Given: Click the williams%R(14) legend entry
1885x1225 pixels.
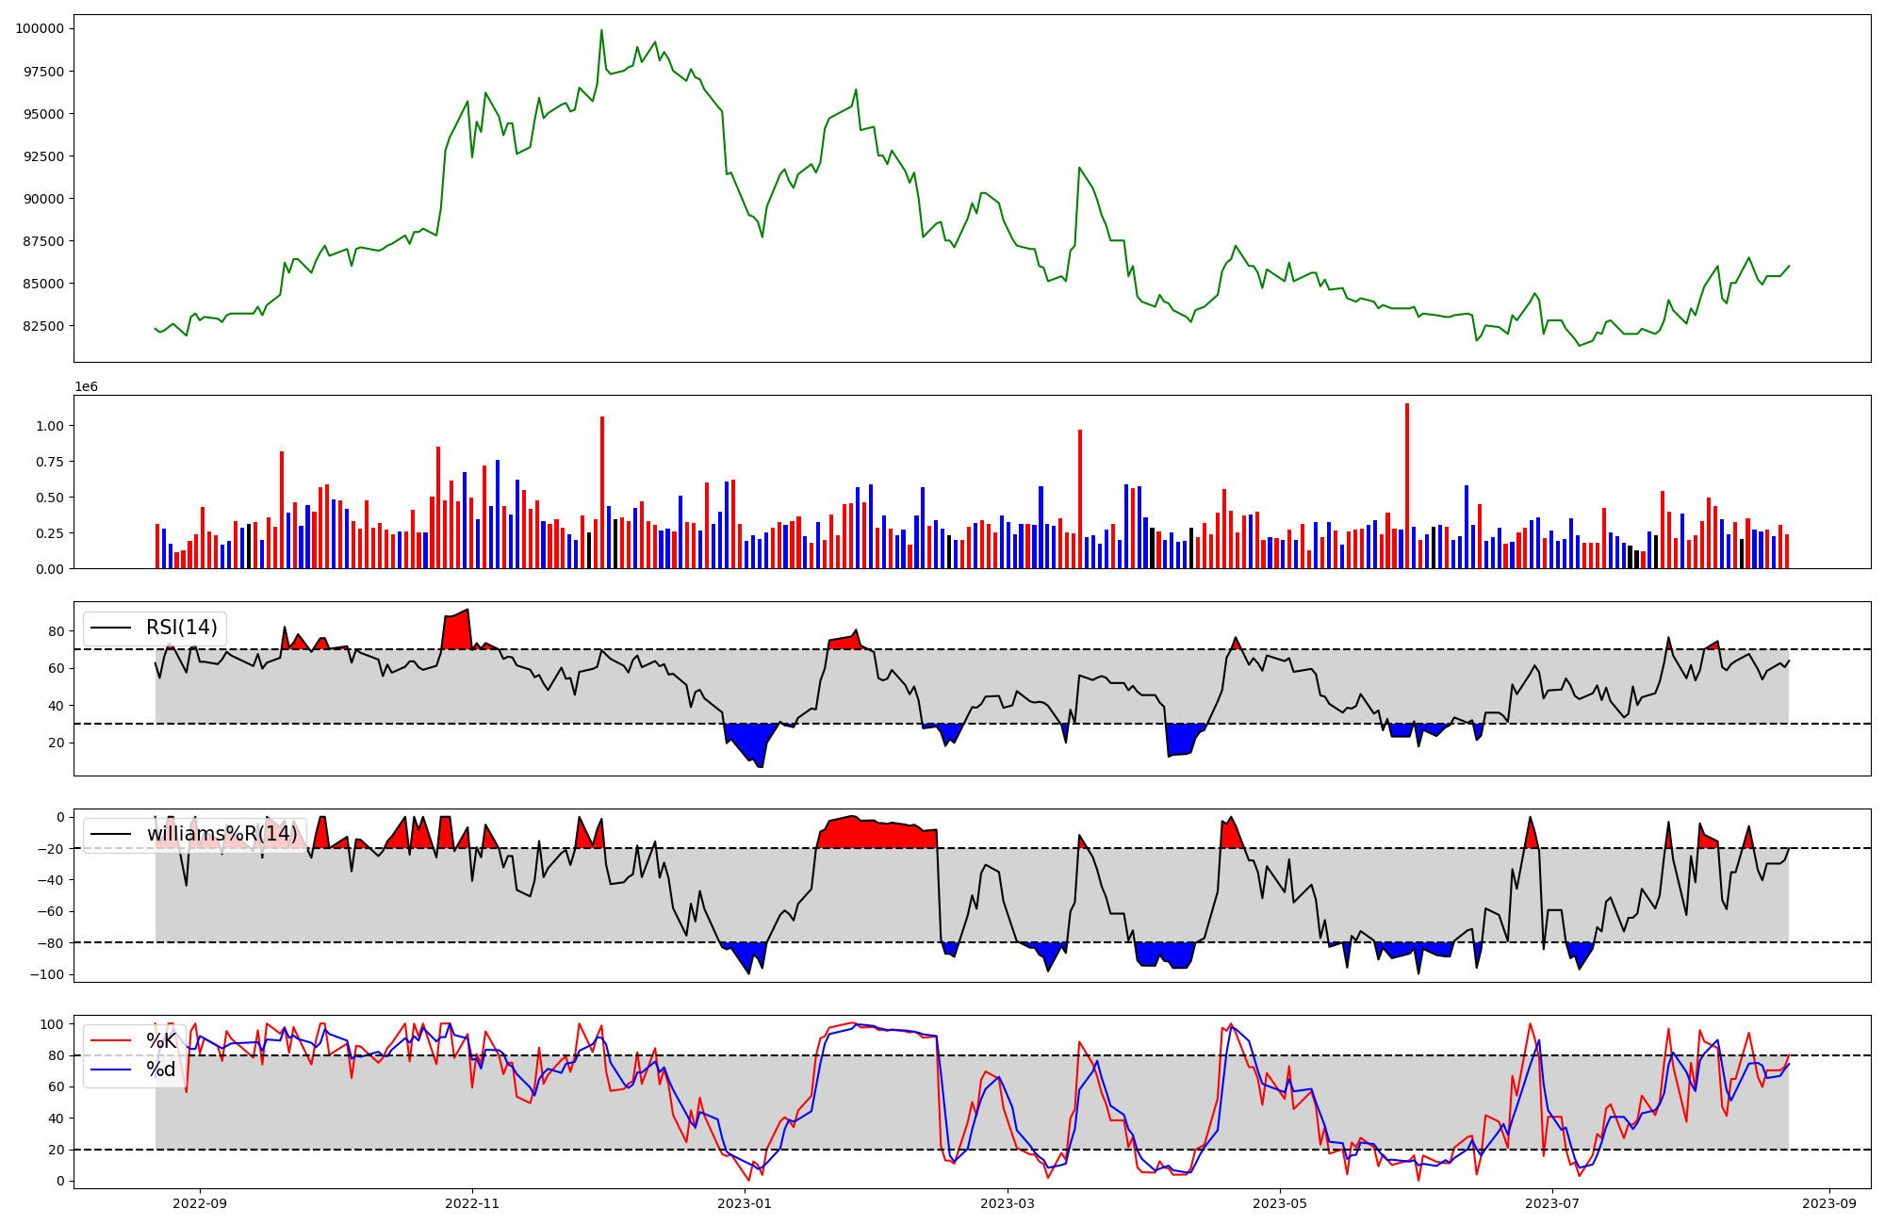Looking at the screenshot, I should [221, 834].
